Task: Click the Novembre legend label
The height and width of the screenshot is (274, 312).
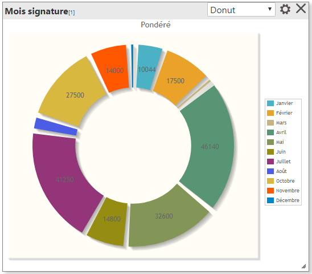Action: [x=288, y=191]
